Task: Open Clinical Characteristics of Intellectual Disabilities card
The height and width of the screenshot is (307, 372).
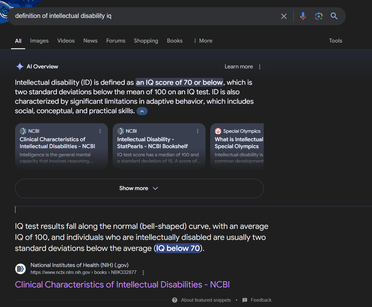Action: pos(61,146)
